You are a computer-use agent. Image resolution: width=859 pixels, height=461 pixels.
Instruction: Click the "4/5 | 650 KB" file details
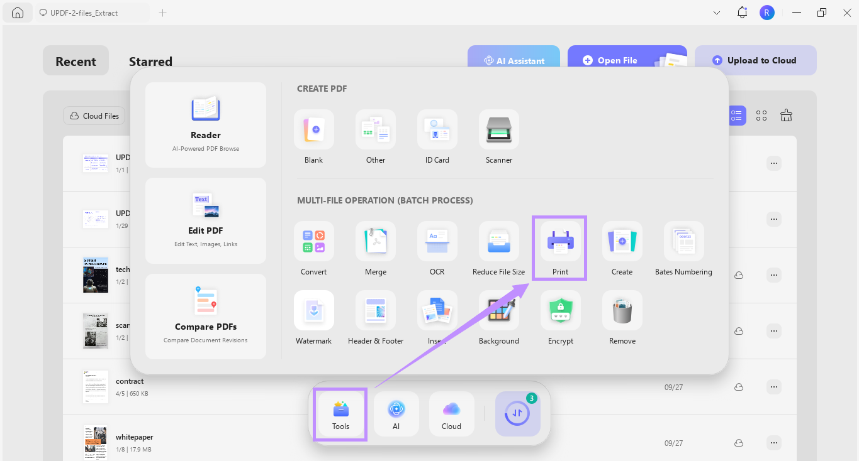132,394
